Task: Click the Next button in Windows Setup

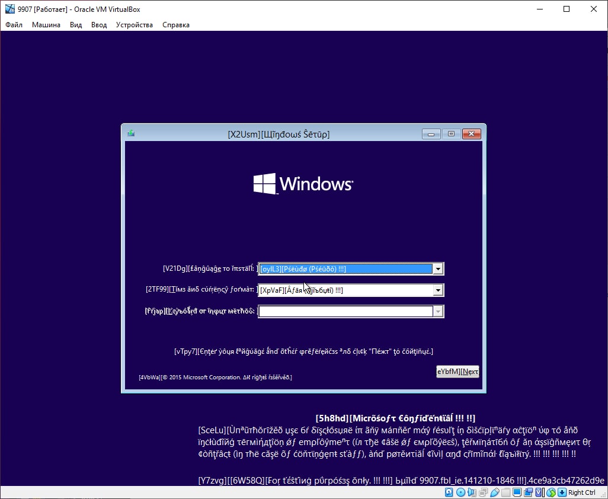Action: (457, 372)
